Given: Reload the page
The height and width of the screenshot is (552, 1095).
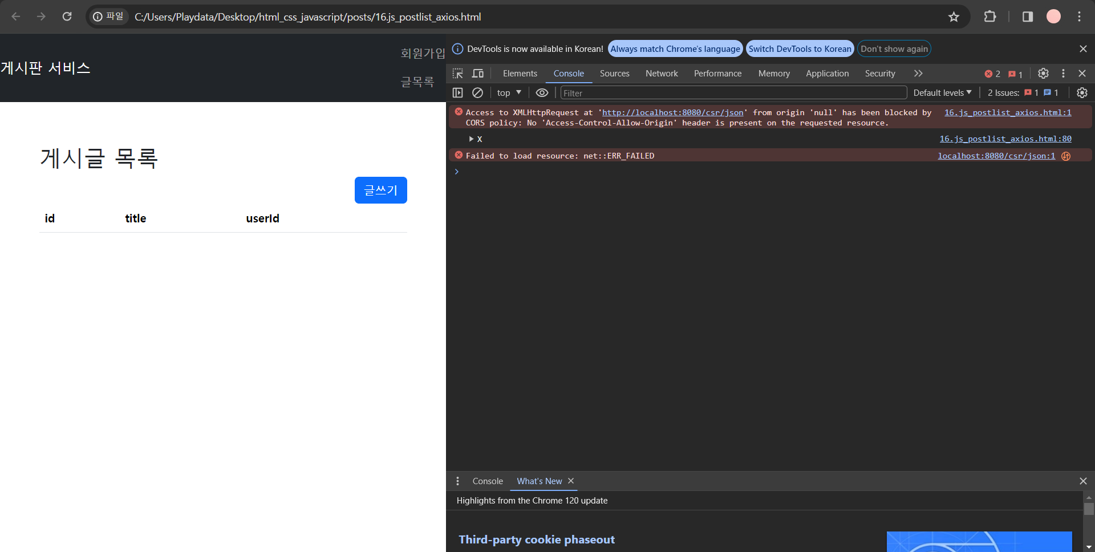Looking at the screenshot, I should tap(67, 17).
